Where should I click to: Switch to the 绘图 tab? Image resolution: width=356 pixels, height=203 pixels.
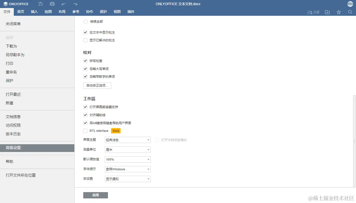[x=48, y=12]
